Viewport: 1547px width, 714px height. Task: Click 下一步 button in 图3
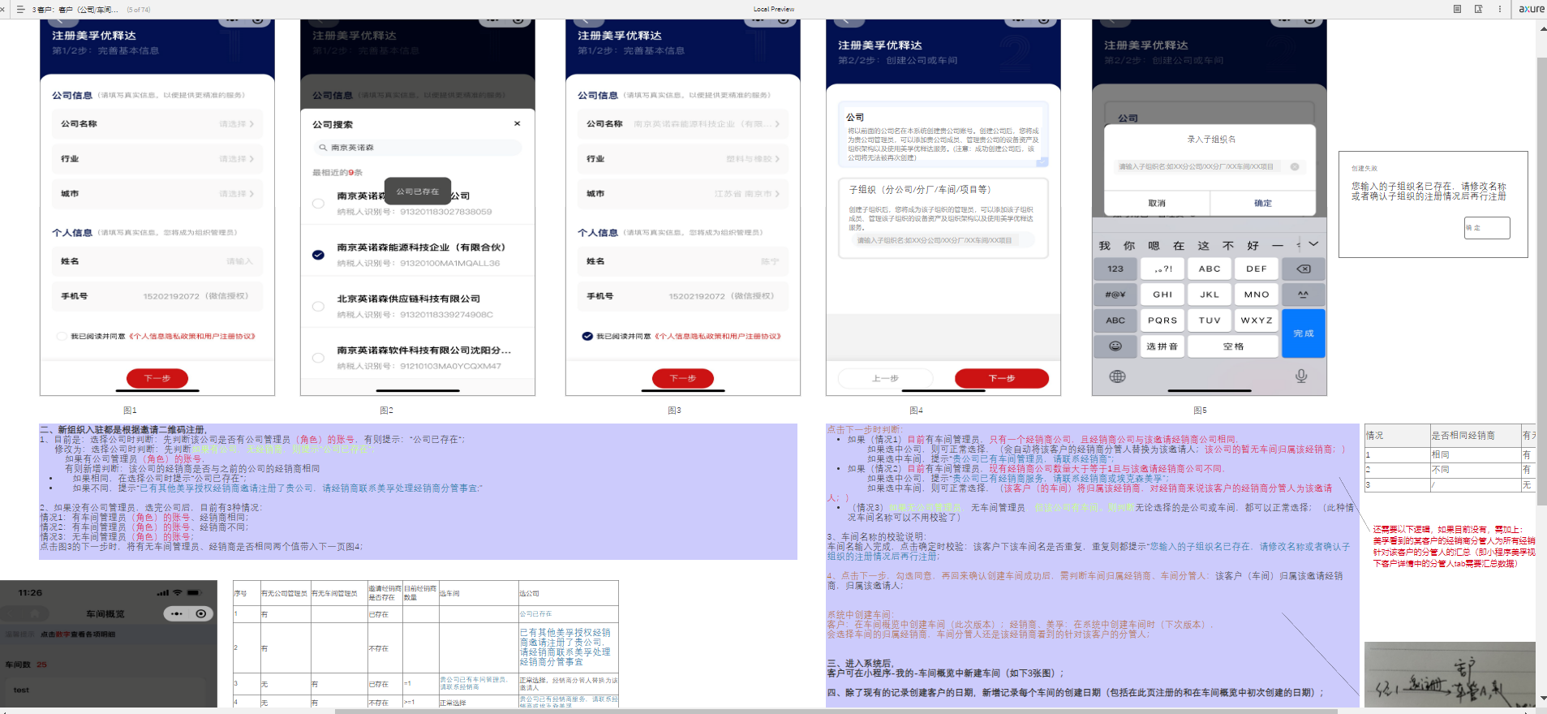click(683, 378)
